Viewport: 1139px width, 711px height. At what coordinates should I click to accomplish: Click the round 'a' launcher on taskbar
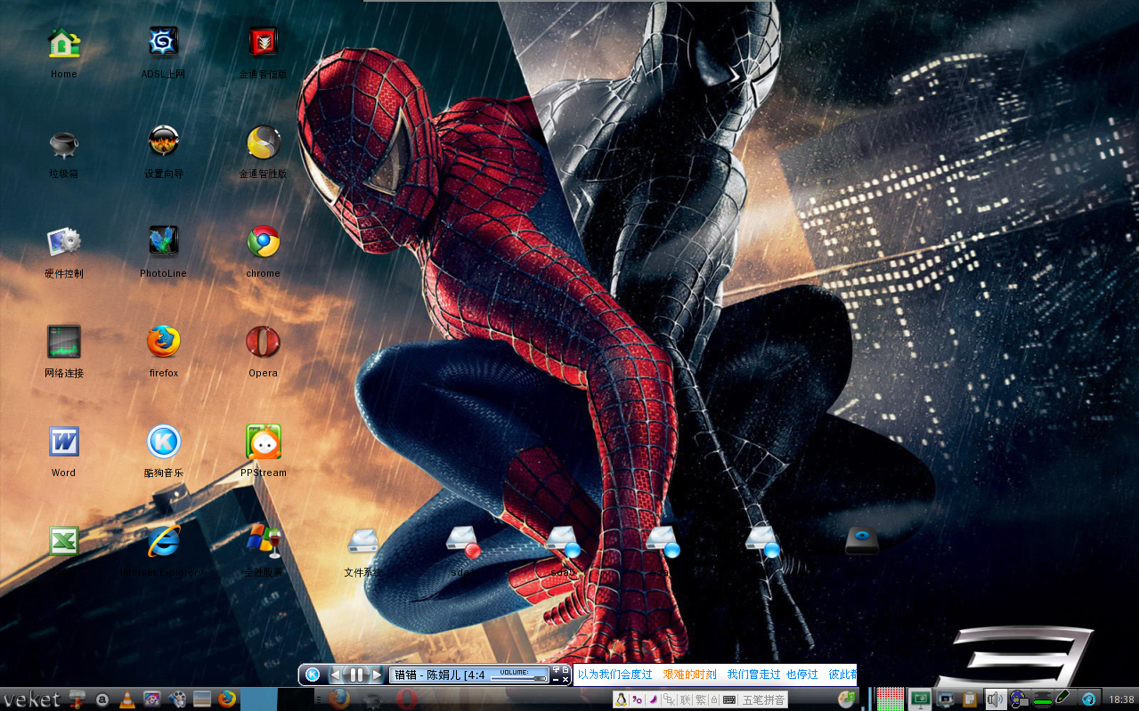click(x=102, y=700)
